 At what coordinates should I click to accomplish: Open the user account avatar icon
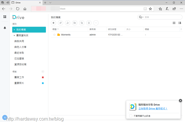(x=5, y=117)
